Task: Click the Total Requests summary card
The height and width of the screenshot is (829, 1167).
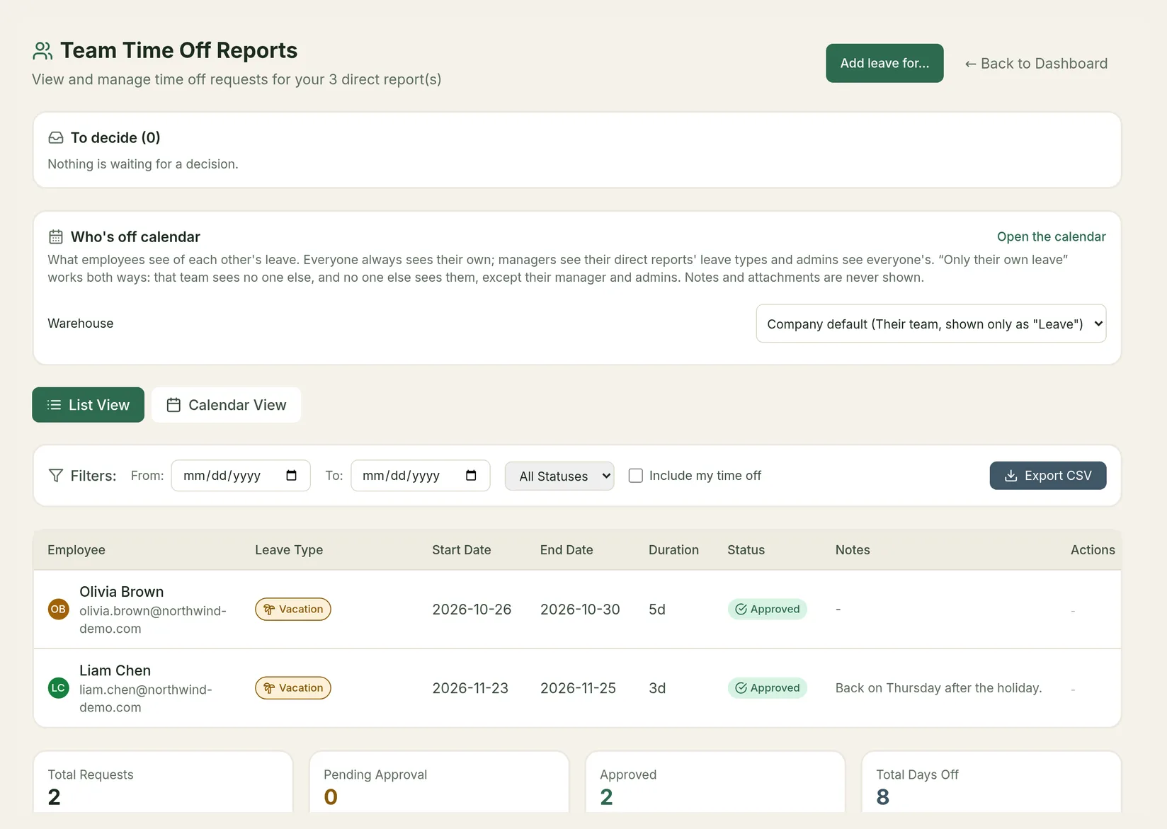Action: [163, 783]
